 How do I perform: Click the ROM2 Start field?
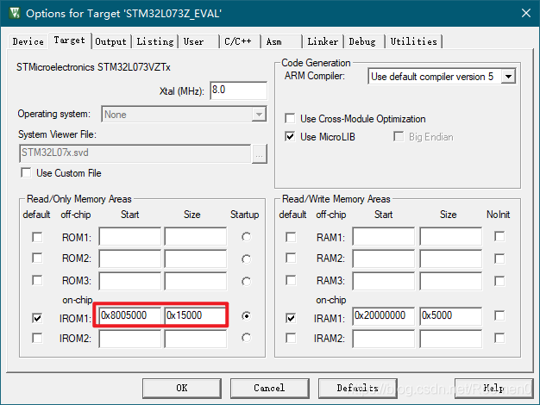tap(130, 259)
